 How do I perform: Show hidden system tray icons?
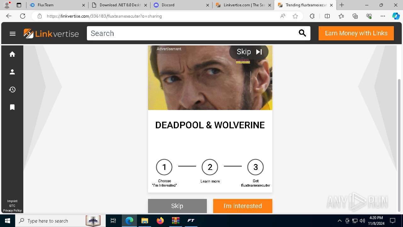pos(339,221)
